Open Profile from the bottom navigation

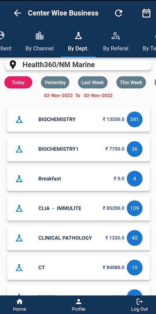(x=79, y=305)
